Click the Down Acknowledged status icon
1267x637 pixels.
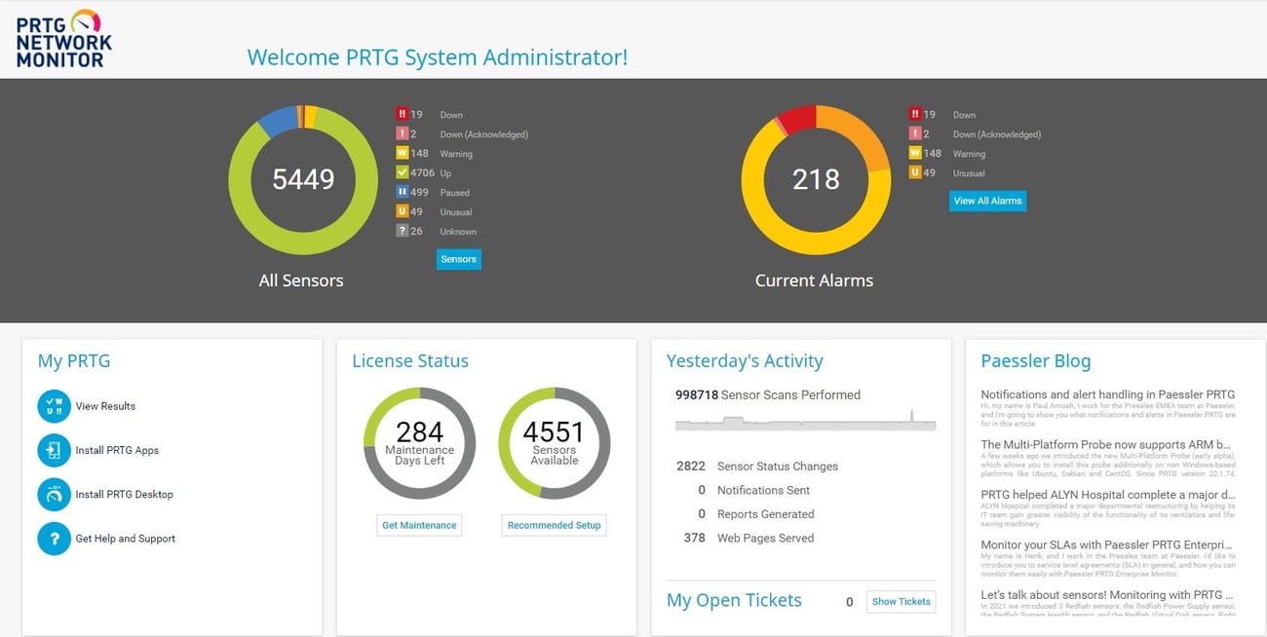click(403, 133)
